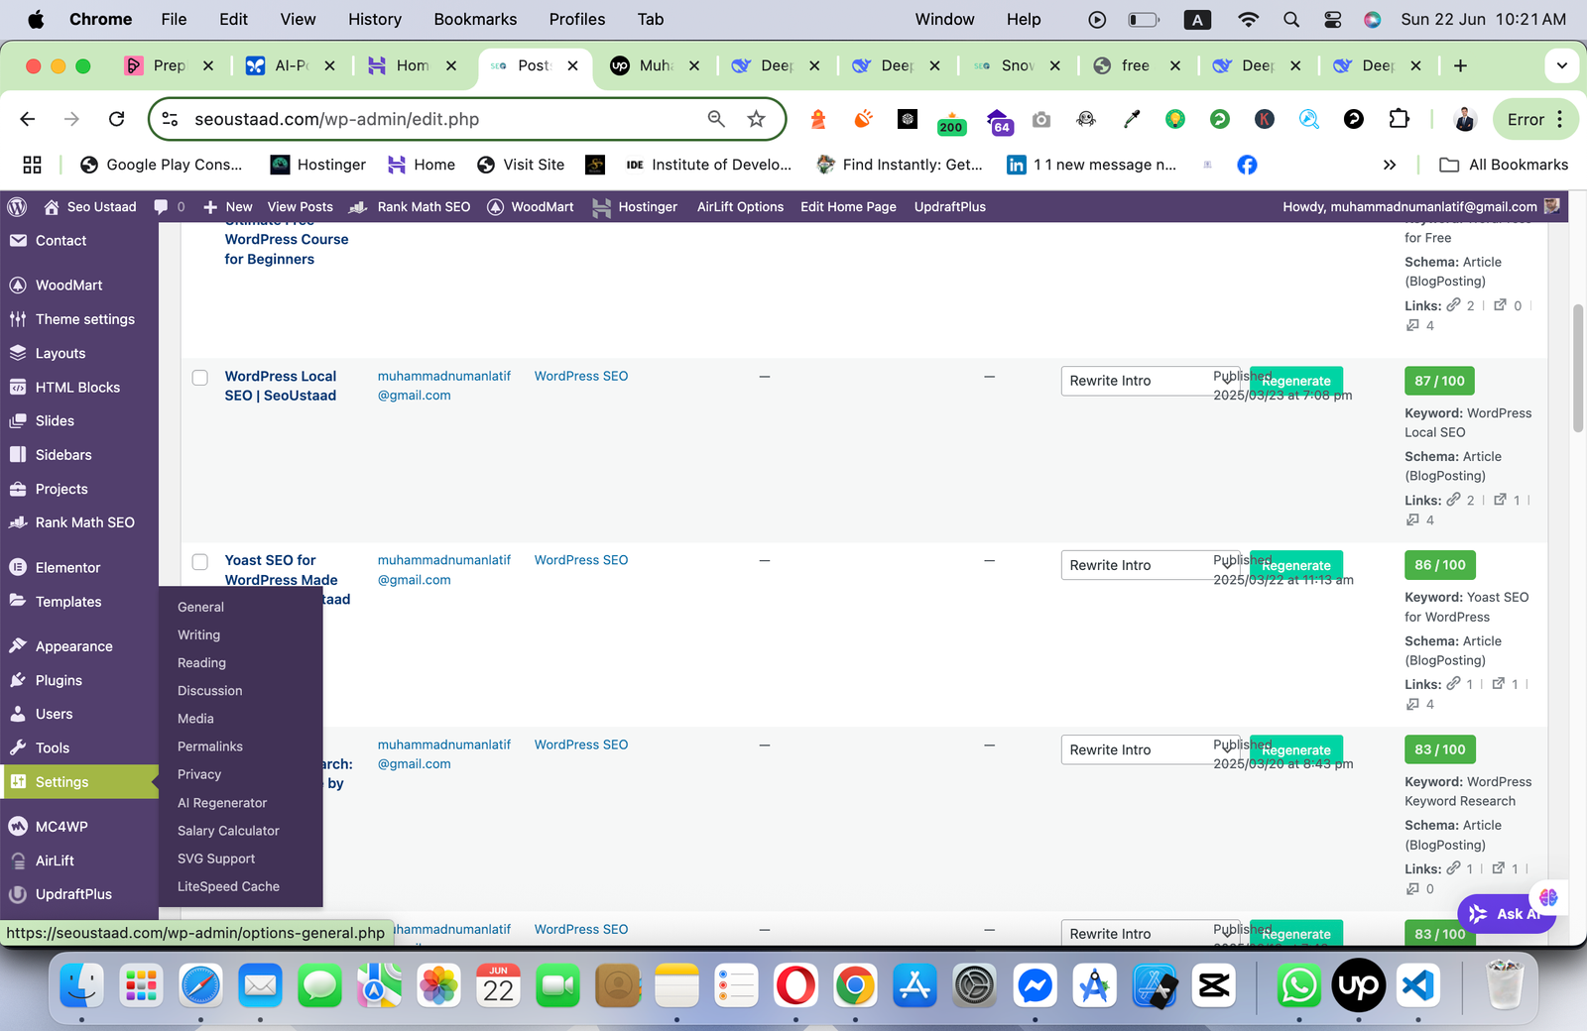Open WhatsApp from the Dock
The width and height of the screenshot is (1587, 1031).
click(x=1298, y=985)
